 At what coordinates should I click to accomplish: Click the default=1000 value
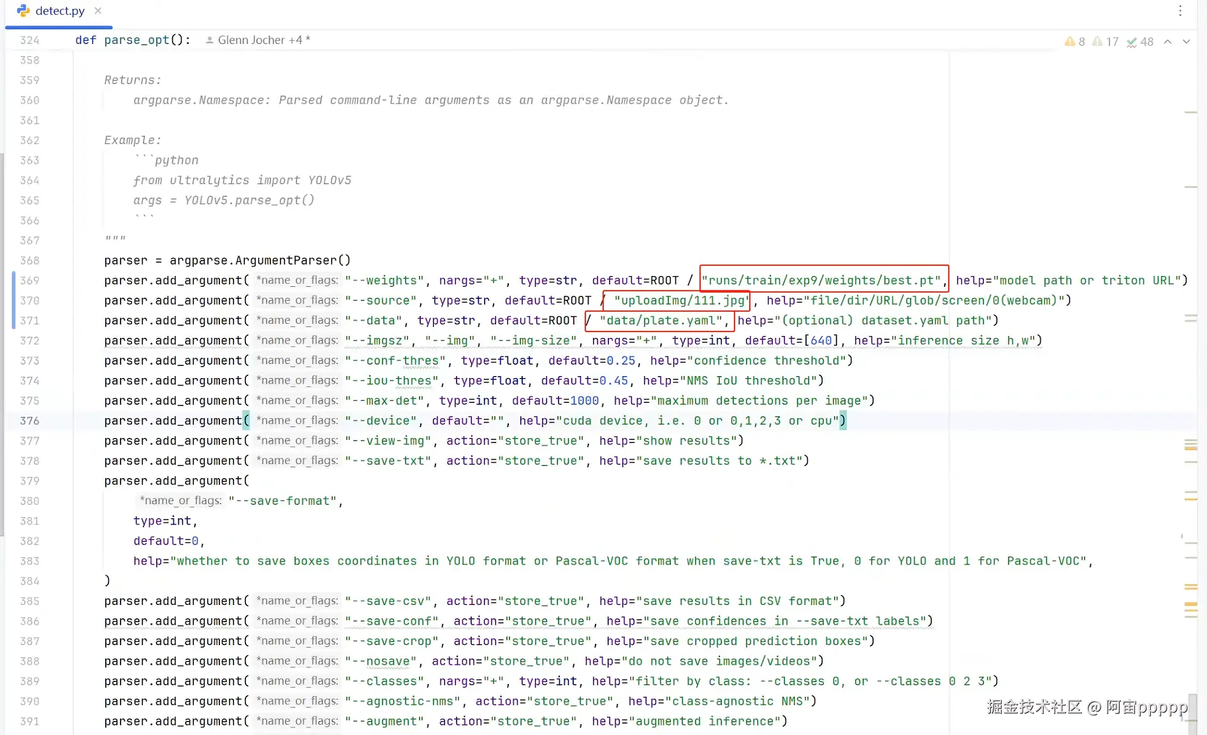click(x=555, y=401)
